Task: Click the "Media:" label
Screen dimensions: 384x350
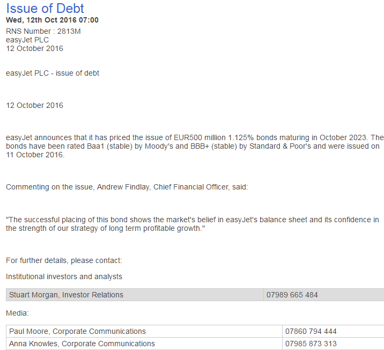Action: click(17, 312)
